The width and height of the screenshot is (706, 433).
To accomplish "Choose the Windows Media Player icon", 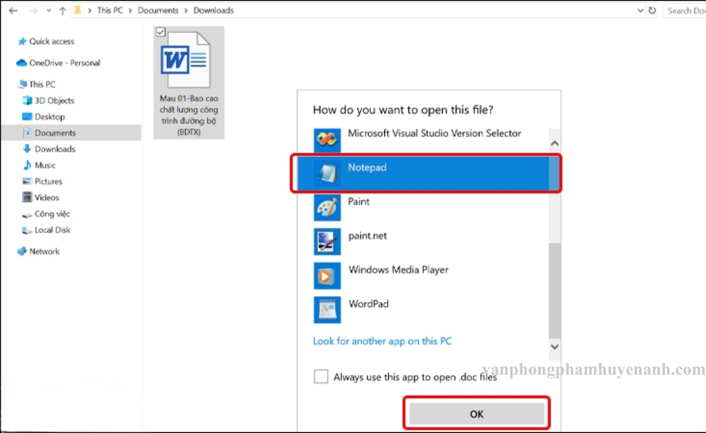I will coord(327,275).
